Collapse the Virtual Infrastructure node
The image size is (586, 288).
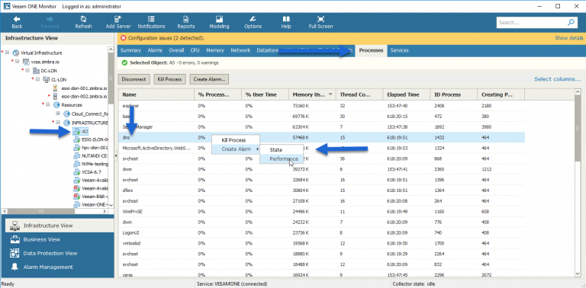(7, 53)
